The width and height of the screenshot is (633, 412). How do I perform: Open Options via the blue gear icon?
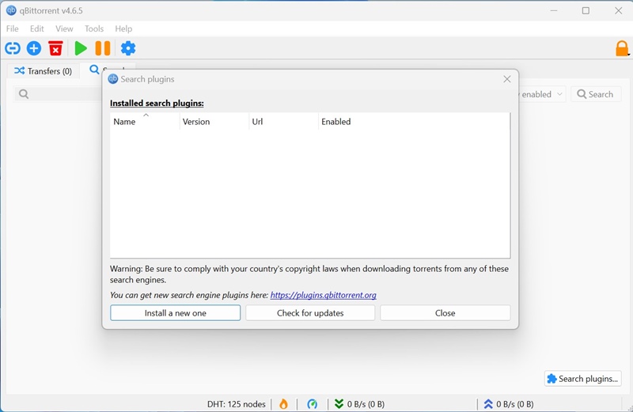click(128, 48)
